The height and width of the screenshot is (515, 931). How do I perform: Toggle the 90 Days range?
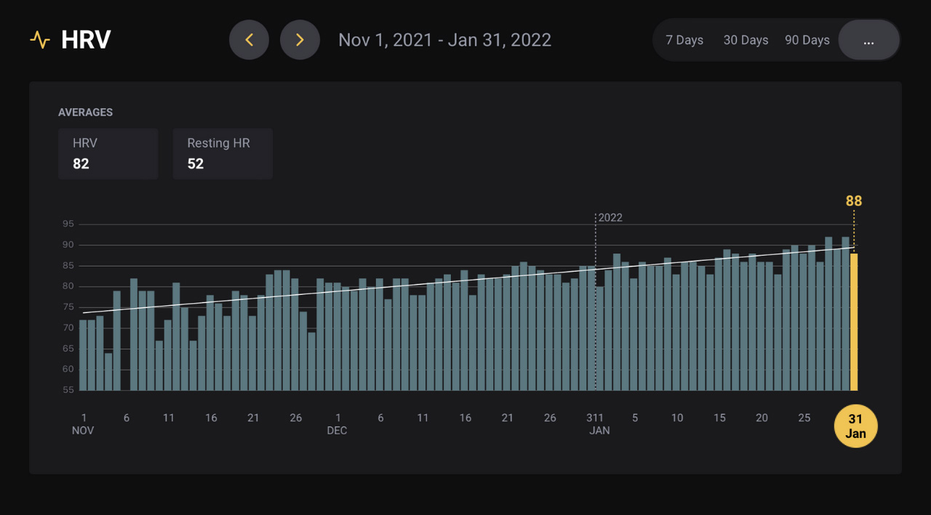point(807,40)
